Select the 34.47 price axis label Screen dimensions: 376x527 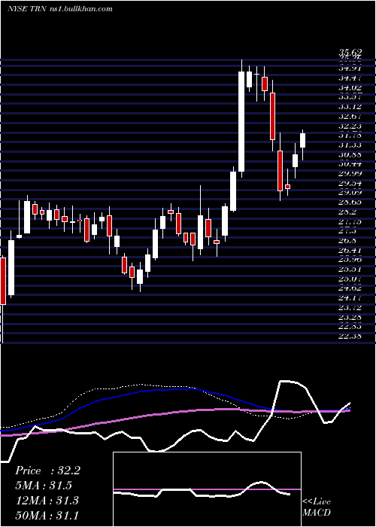click(x=350, y=78)
